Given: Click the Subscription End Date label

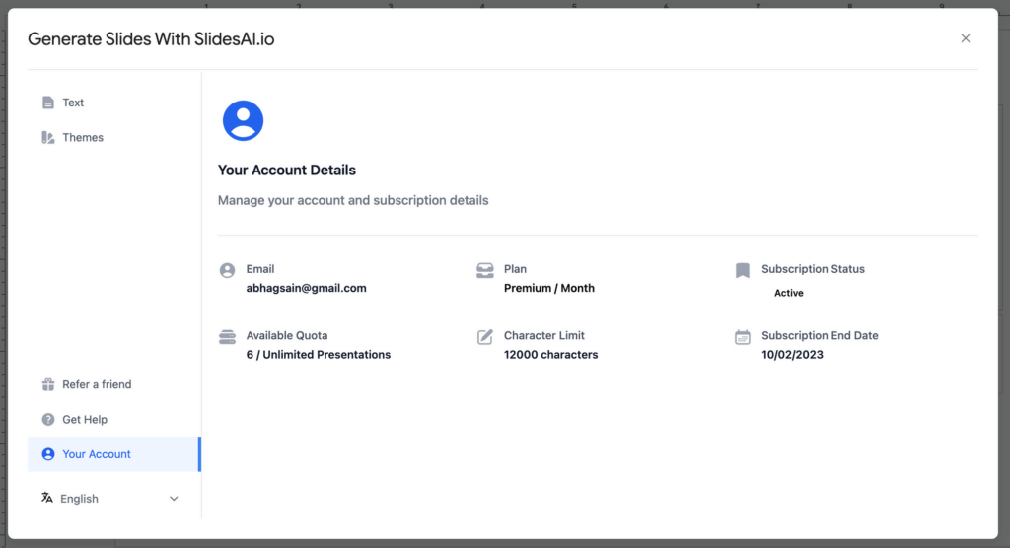Looking at the screenshot, I should coord(820,335).
